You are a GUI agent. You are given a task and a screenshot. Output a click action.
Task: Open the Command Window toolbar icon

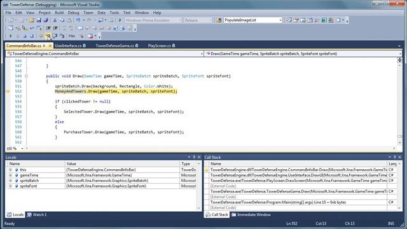pyautogui.click(x=338, y=20)
